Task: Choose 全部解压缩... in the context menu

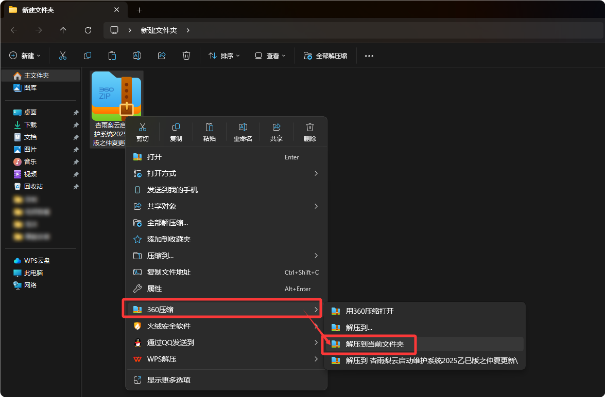Action: [x=227, y=223]
